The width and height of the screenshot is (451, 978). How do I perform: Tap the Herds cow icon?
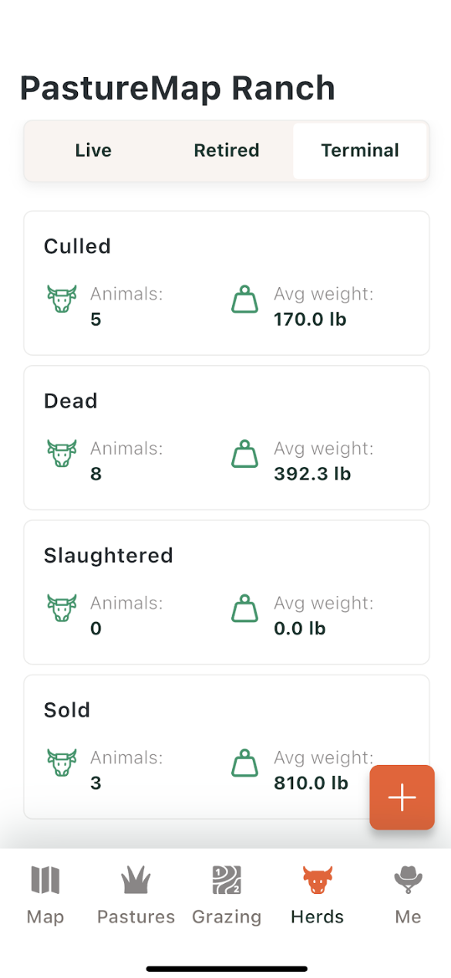pos(318,880)
